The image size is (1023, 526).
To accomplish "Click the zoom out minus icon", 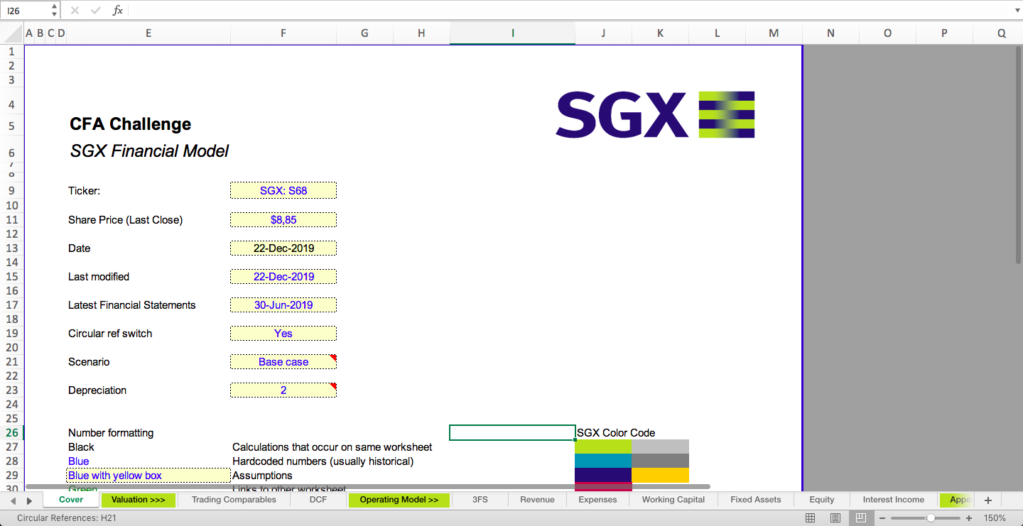I will point(882,519).
